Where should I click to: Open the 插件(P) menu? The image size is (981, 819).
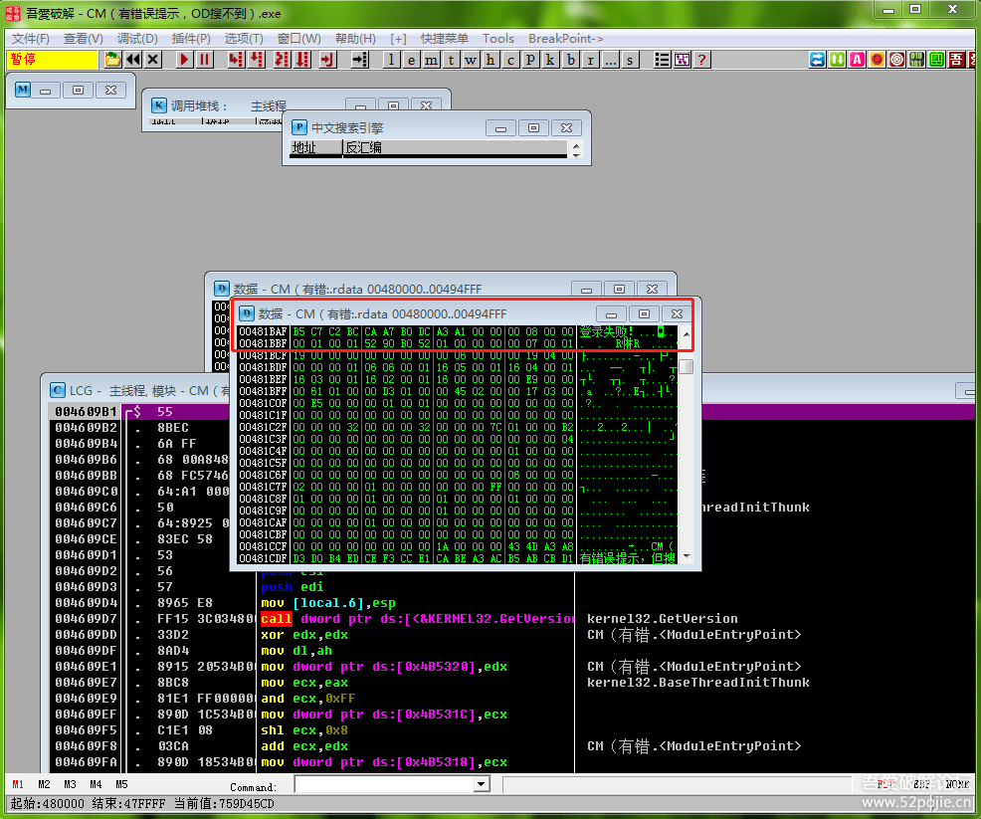click(191, 39)
